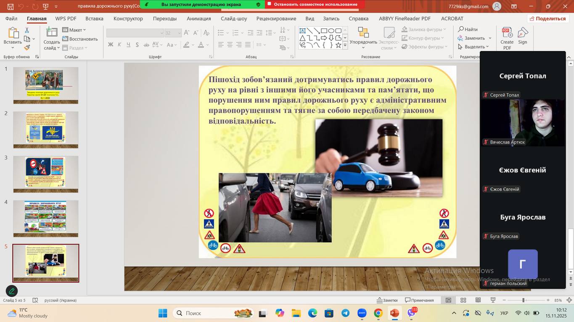Open Zoom app in the taskbar
The height and width of the screenshot is (322, 574).
pos(362,313)
